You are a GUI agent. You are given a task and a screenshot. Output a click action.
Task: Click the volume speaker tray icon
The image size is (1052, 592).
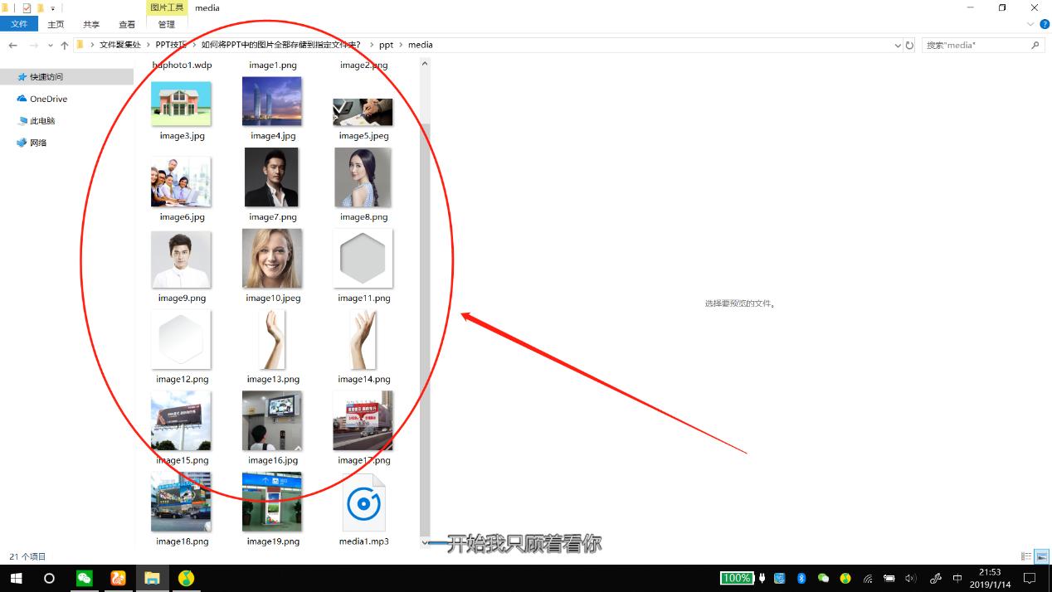(x=910, y=578)
